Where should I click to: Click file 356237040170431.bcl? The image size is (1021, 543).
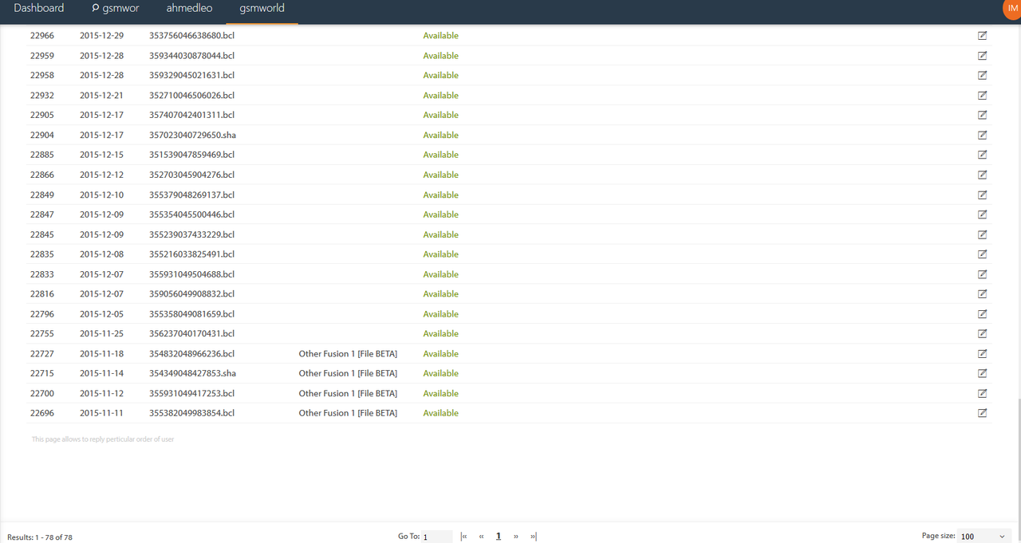pyautogui.click(x=192, y=333)
